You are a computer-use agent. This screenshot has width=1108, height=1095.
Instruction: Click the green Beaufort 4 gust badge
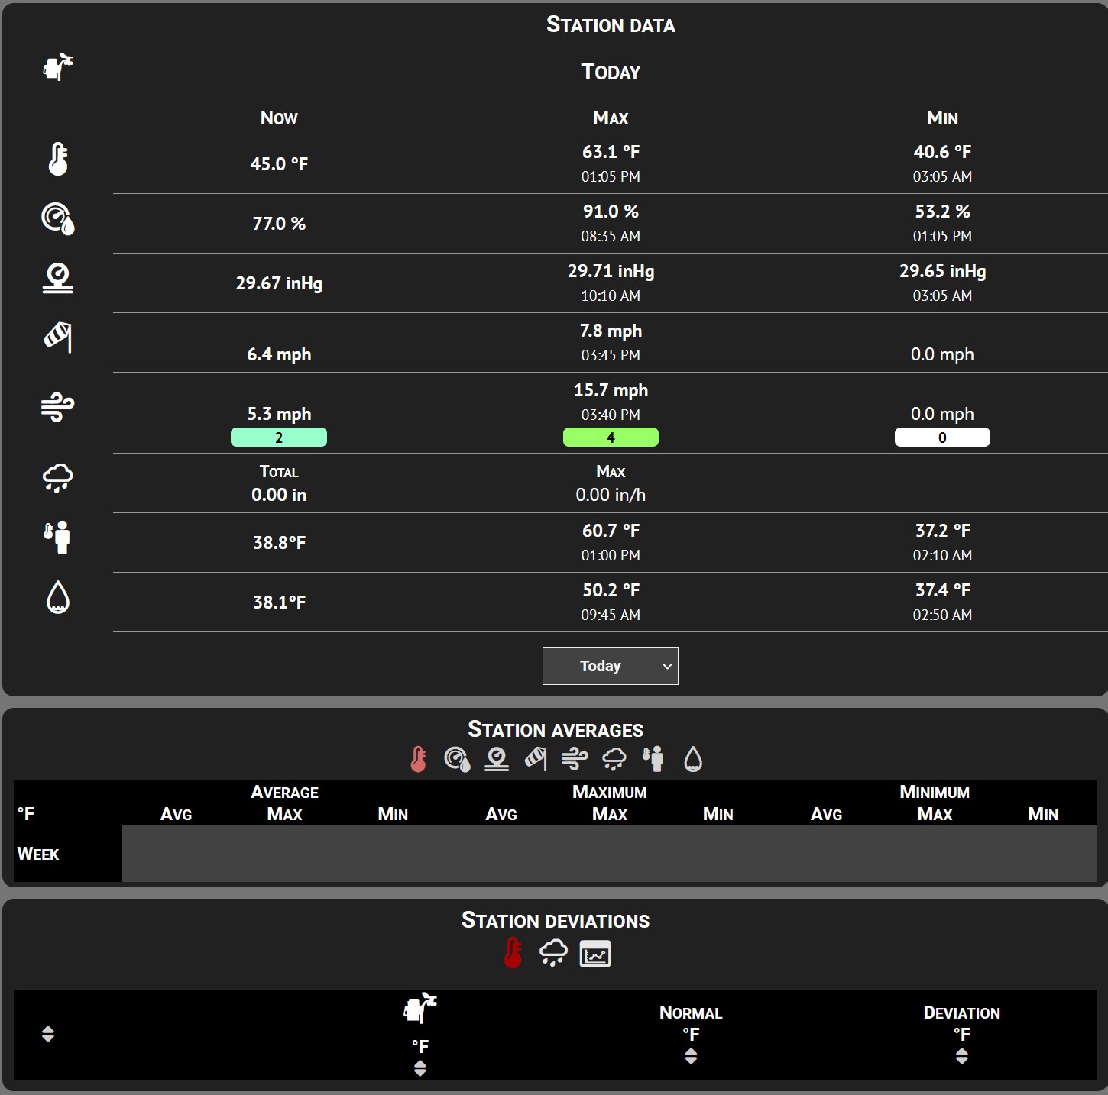click(611, 438)
